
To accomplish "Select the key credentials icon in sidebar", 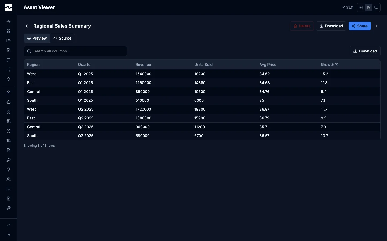I will coord(8,160).
